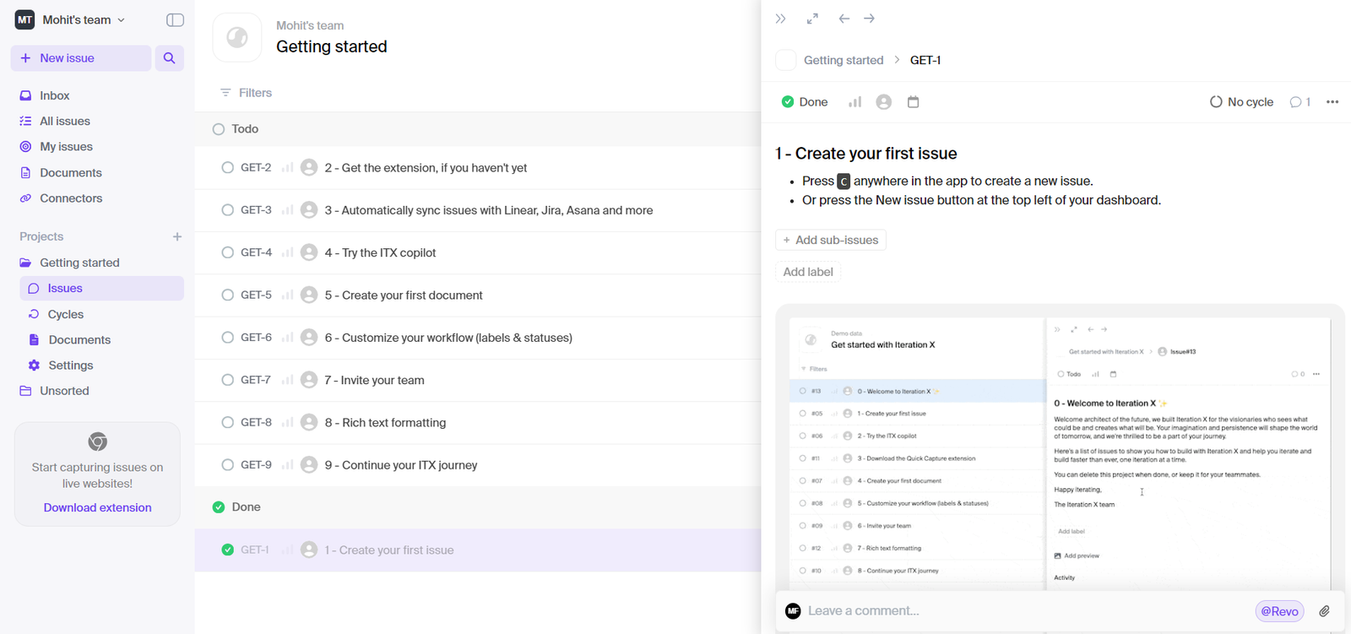Screen dimensions: 1351x634
Task: Click into Leave a comment field
Action: [1026, 611]
